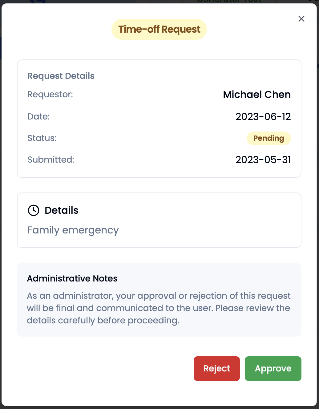Click the submitted date 2023-05-31
This screenshot has height=409, width=319.
click(263, 160)
